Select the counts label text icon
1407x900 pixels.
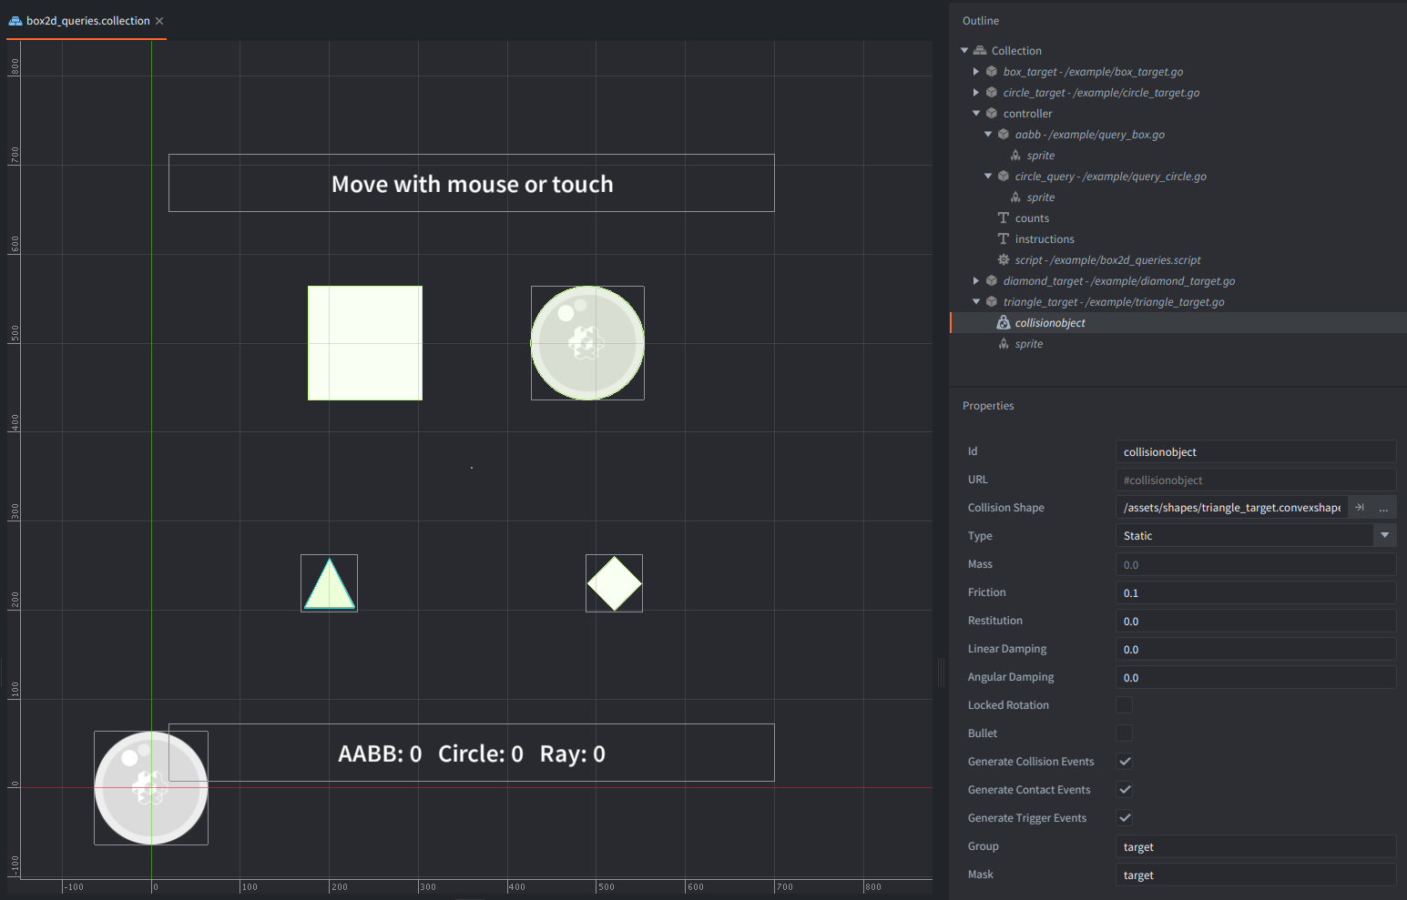(1003, 218)
